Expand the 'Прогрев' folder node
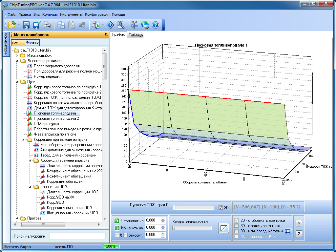The image size is (336, 252). (x=17, y=218)
